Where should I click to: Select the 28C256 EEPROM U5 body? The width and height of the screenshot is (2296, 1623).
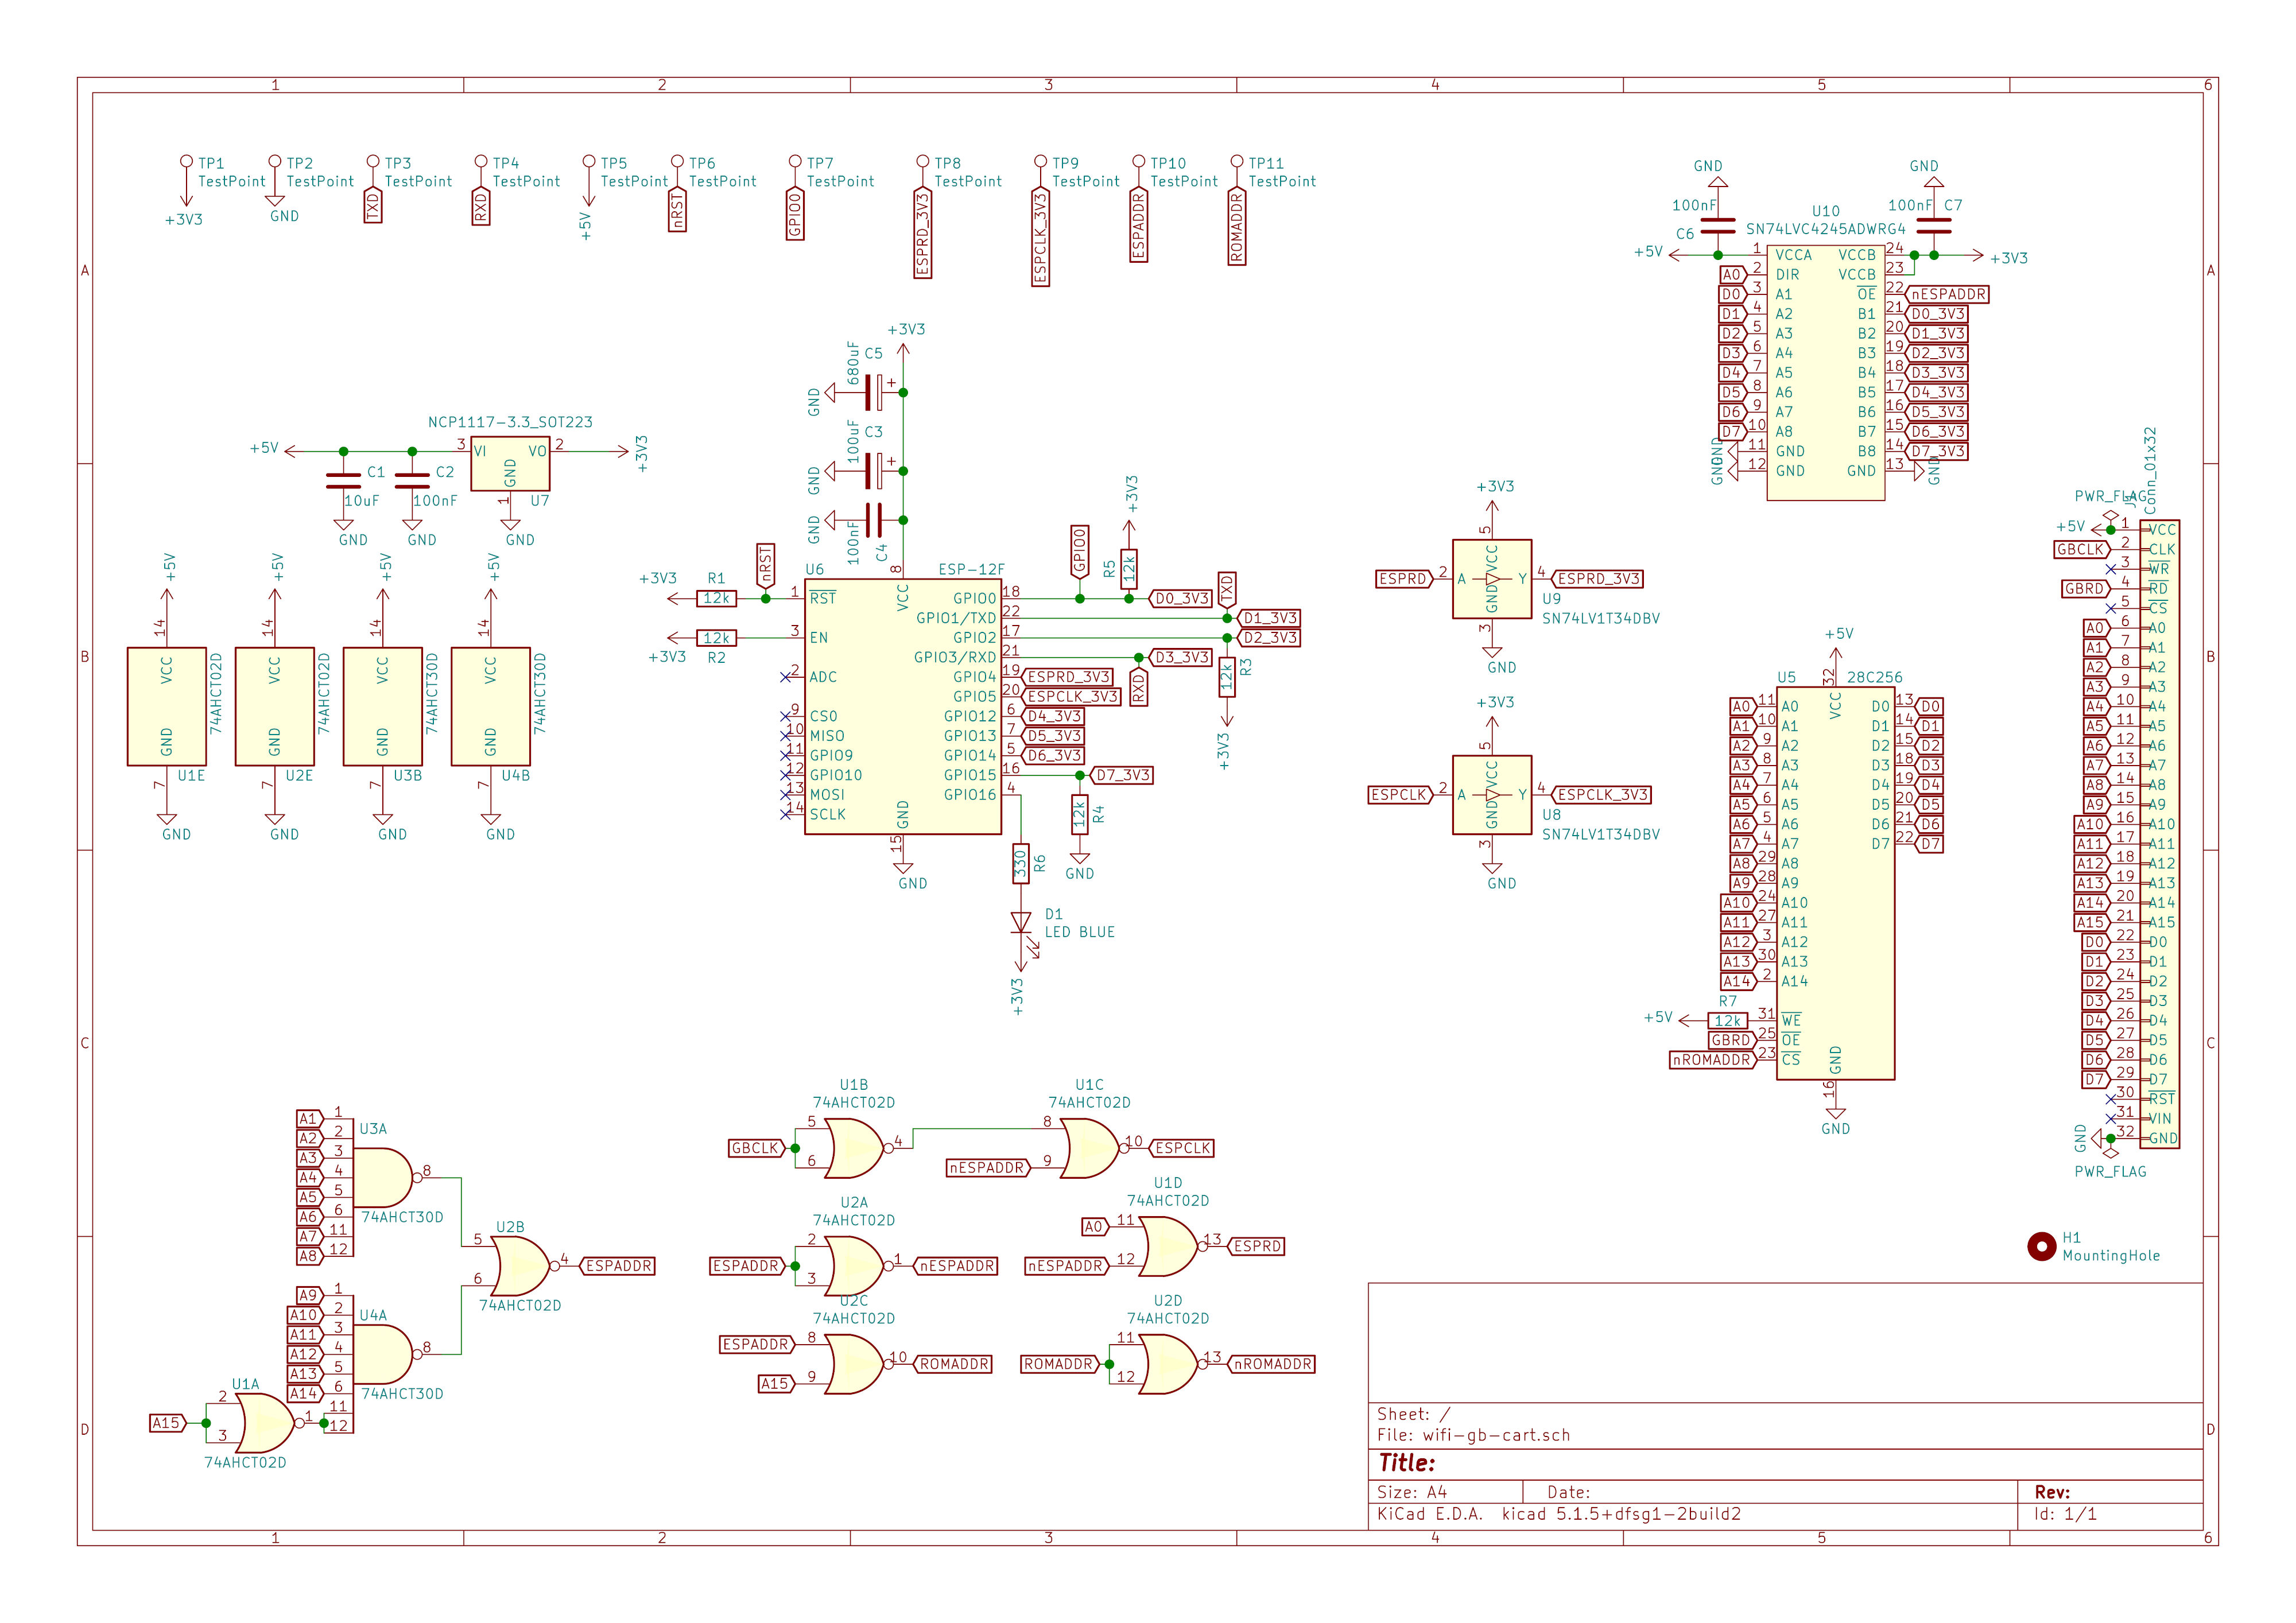point(1835,883)
